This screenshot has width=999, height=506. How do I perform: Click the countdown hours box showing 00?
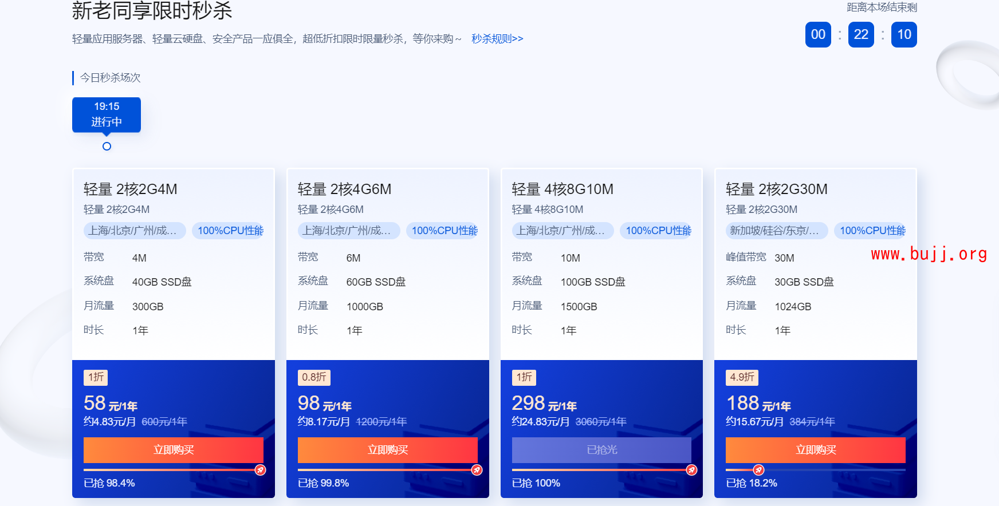818,34
